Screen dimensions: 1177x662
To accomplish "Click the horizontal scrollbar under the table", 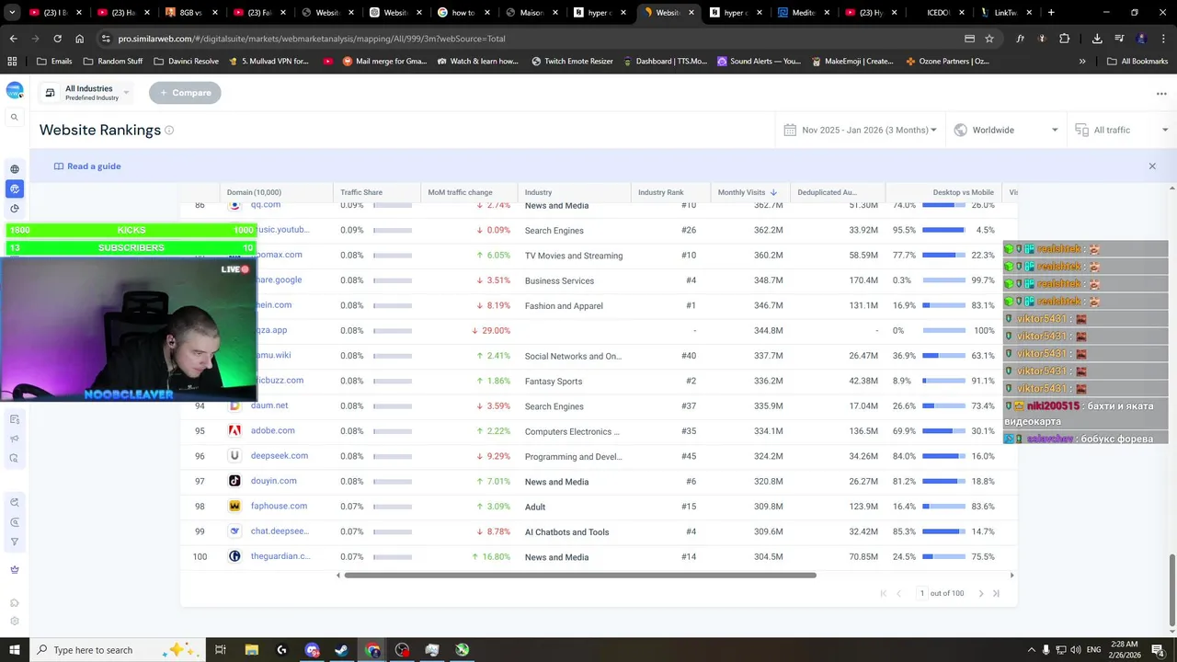I will [x=579, y=576].
